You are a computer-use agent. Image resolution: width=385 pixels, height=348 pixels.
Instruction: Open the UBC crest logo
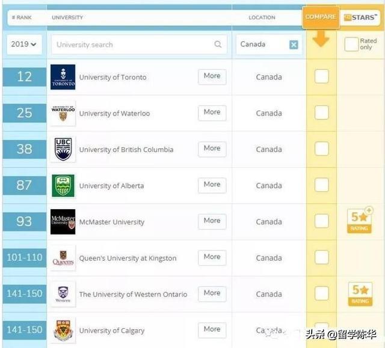(63, 149)
